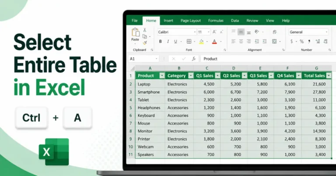Open the Fill Color palette arrow

point(207,42)
